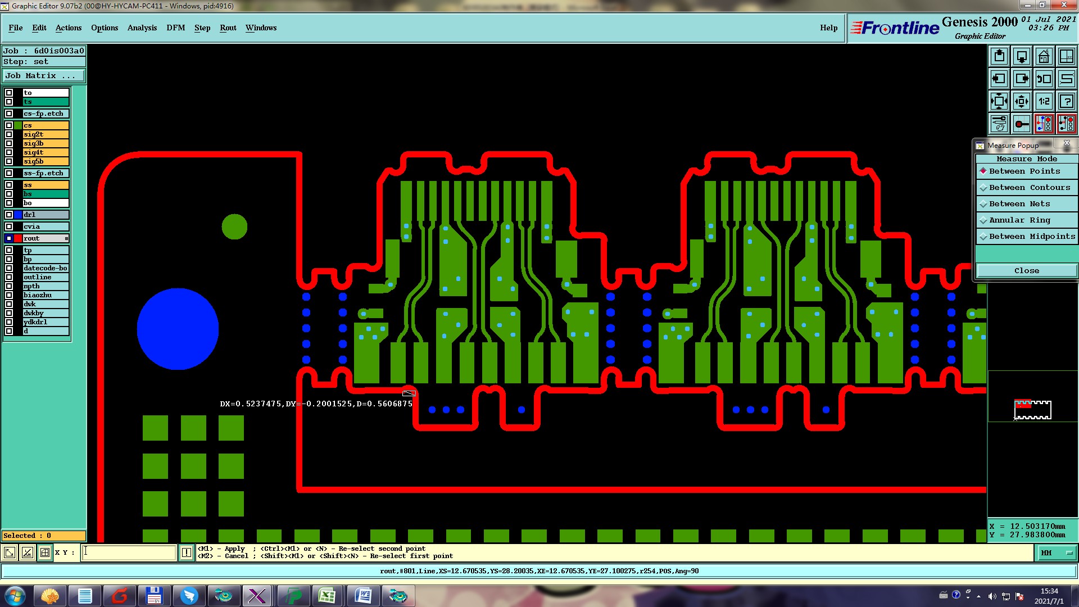This screenshot has width=1079, height=607.
Task: Open the Windows menu
Action: pos(261,28)
